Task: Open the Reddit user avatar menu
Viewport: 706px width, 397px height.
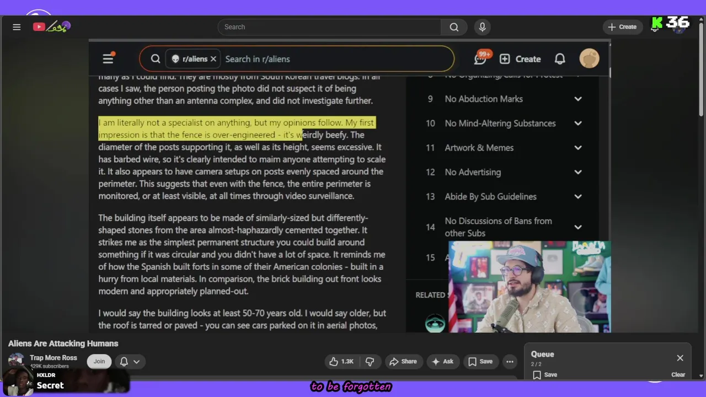Action: click(x=589, y=59)
